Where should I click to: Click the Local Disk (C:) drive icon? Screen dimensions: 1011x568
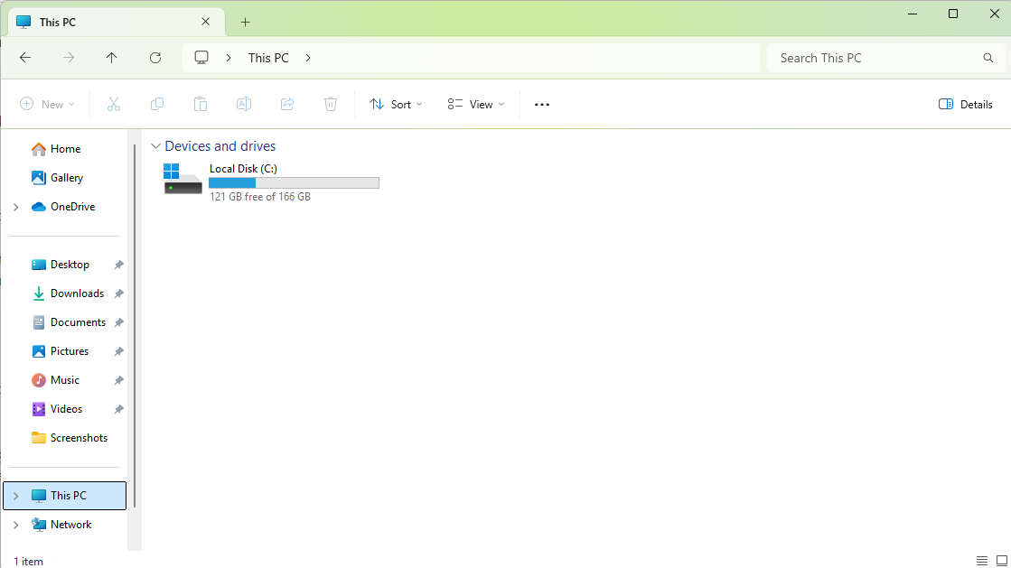183,179
